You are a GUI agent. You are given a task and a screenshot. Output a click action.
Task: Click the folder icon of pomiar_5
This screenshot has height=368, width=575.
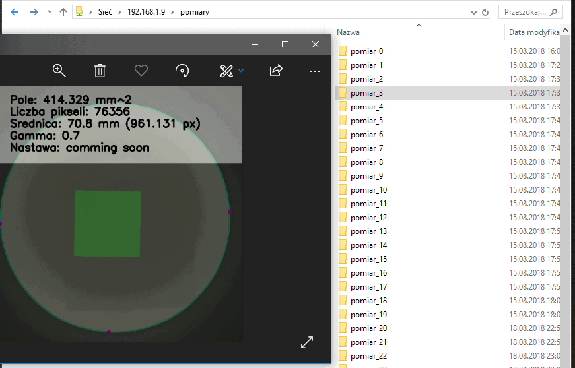tap(343, 121)
